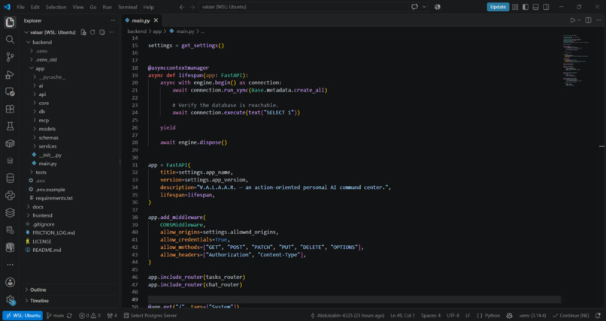Open the Help menu
606x321 pixels.
click(x=148, y=7)
